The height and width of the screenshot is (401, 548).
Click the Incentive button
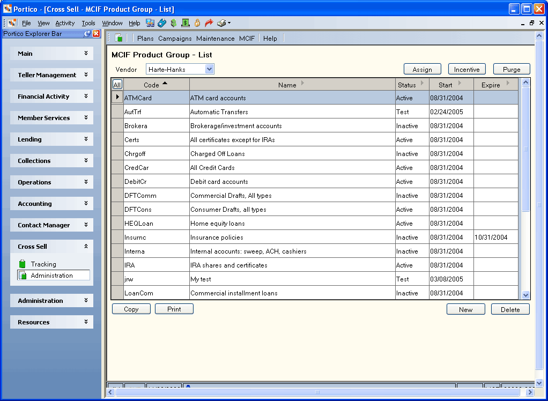click(x=466, y=69)
